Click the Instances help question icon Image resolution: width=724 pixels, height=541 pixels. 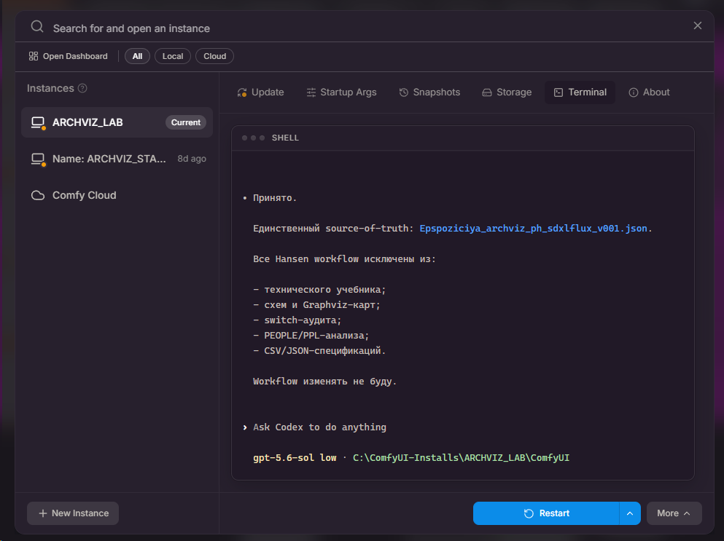(82, 88)
